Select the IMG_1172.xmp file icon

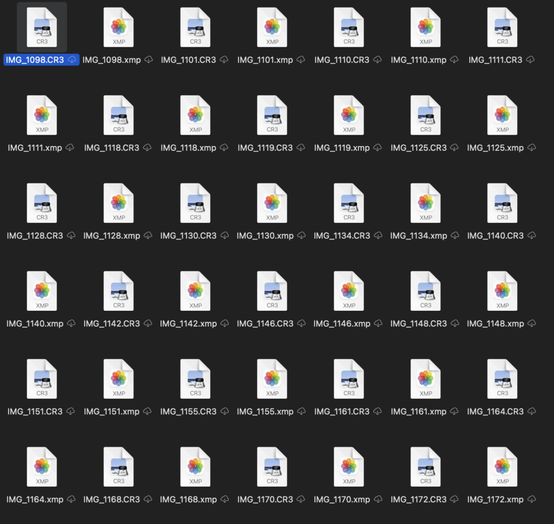pos(503,466)
